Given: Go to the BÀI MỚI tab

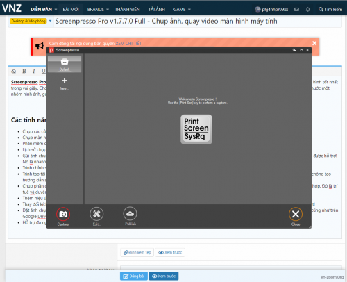Looking at the screenshot, I should [71, 10].
